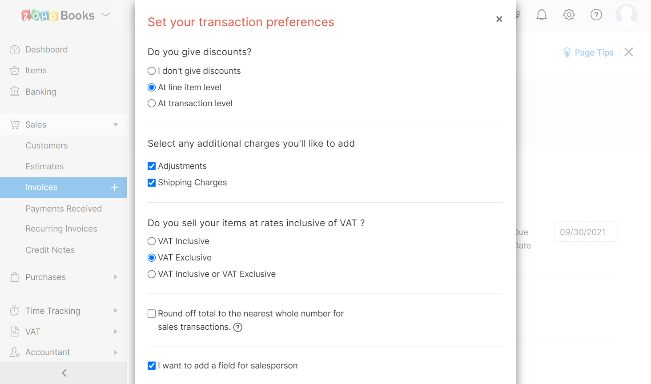Viewport: 651px width, 384px height.
Task: Open the Page Tips link
Action: click(x=588, y=53)
